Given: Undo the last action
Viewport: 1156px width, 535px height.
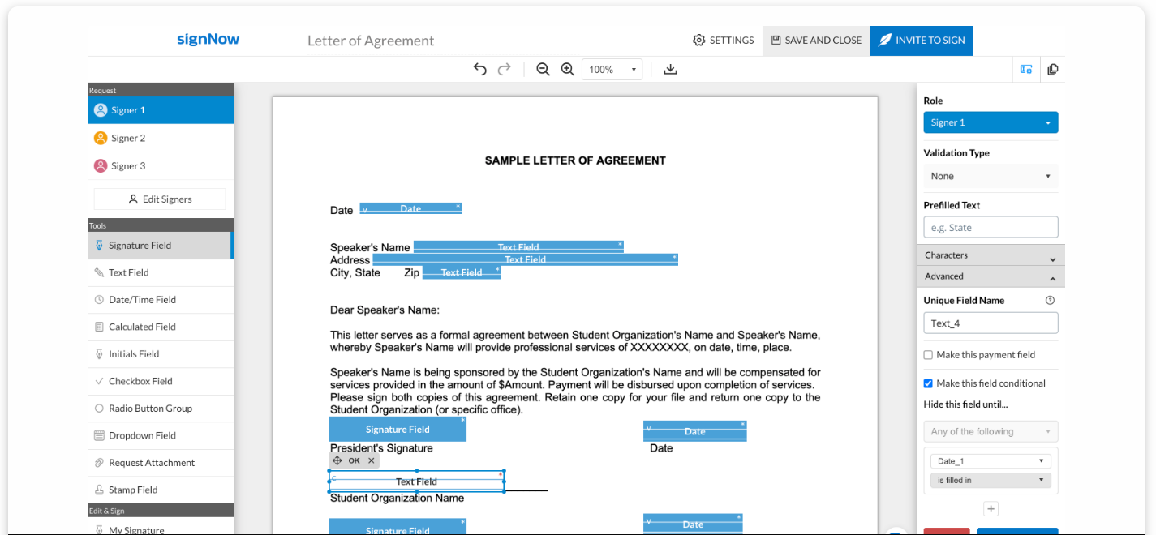Looking at the screenshot, I should click(x=480, y=70).
